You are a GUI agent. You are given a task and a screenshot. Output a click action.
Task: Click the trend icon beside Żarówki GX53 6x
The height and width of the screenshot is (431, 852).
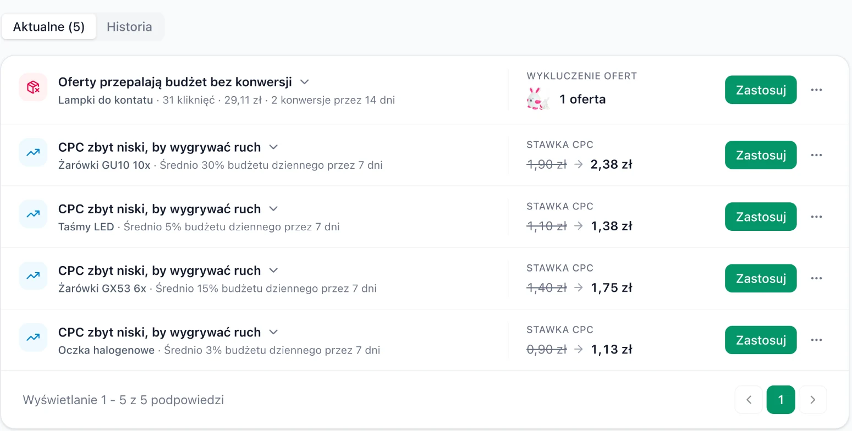click(x=33, y=275)
